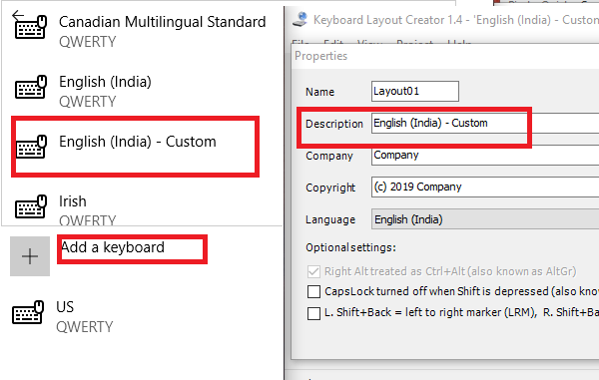599x380 pixels.
Task: Open the Language dropdown showing English (India)
Action: click(485, 219)
